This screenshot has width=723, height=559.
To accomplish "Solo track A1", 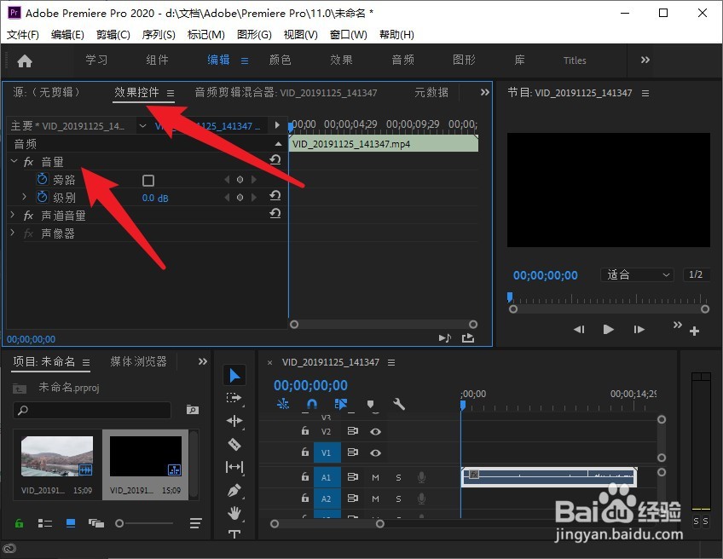I will (x=398, y=477).
